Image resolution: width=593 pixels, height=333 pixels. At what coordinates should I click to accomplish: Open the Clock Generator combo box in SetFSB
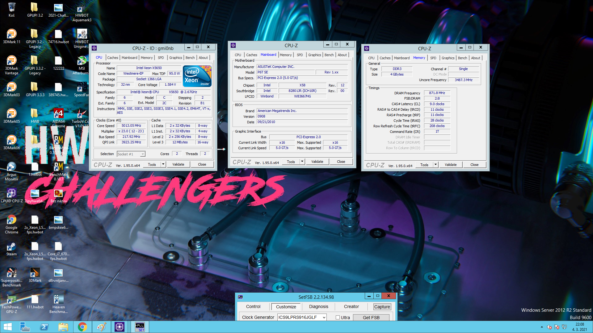tap(302, 317)
